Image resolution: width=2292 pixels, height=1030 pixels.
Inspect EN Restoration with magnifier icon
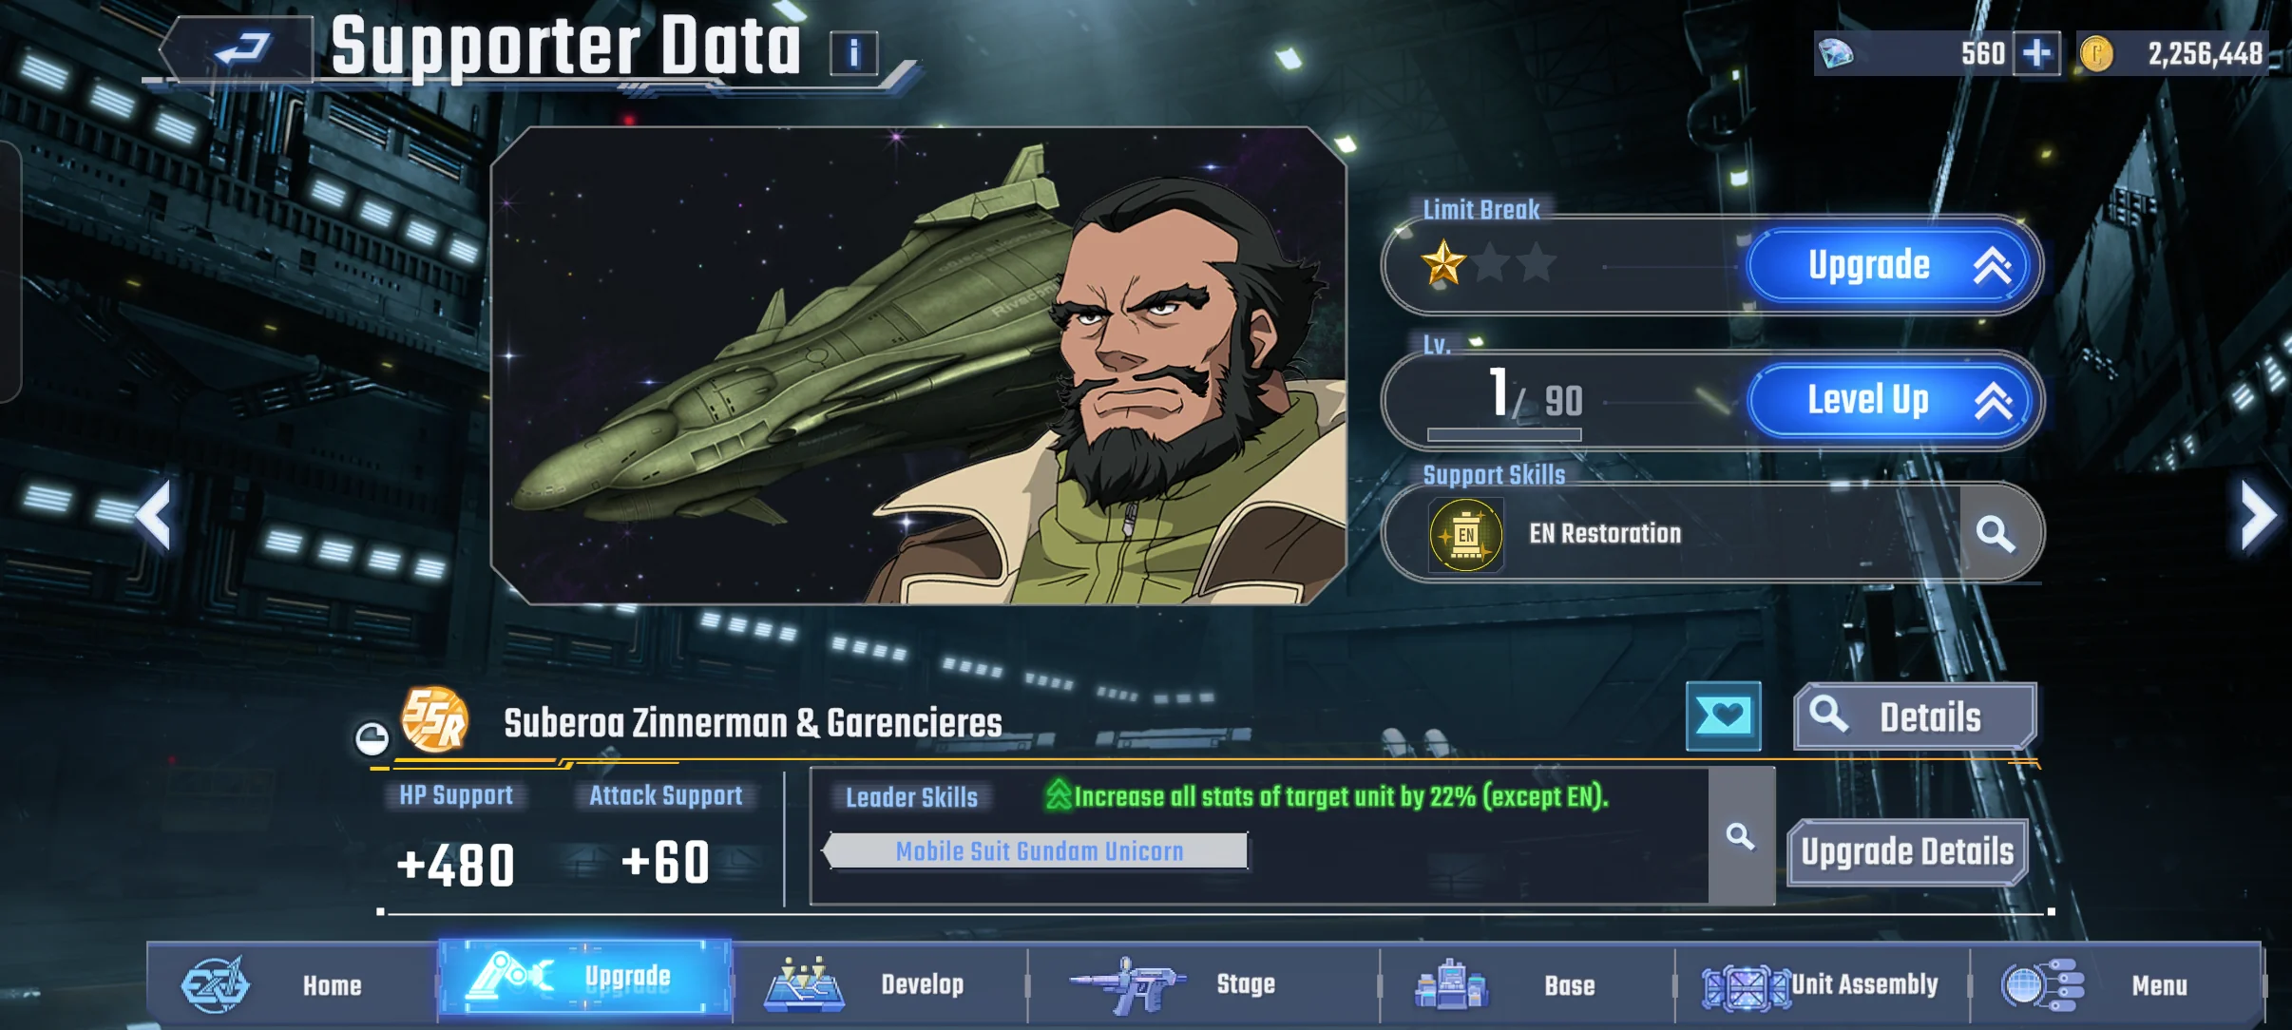click(1995, 534)
